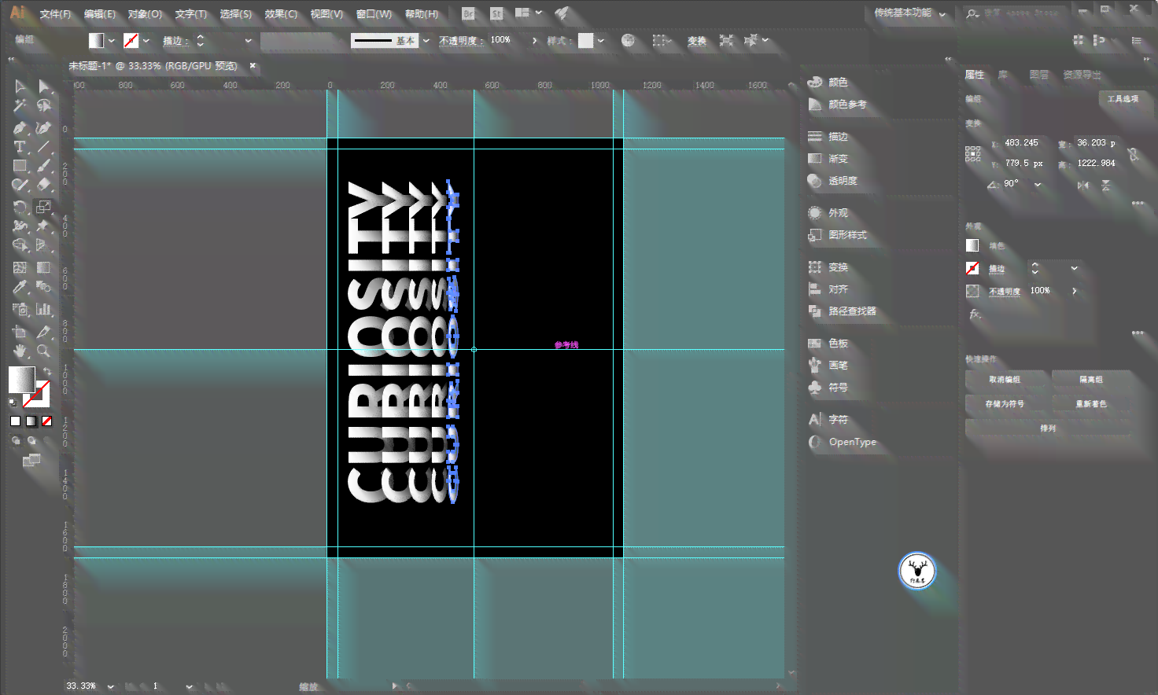1158x695 pixels.
Task: Select the Selection (black arrow) tool
Action: (20, 86)
